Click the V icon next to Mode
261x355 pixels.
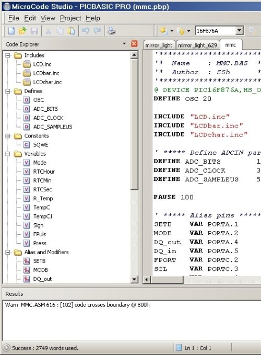coord(27,163)
